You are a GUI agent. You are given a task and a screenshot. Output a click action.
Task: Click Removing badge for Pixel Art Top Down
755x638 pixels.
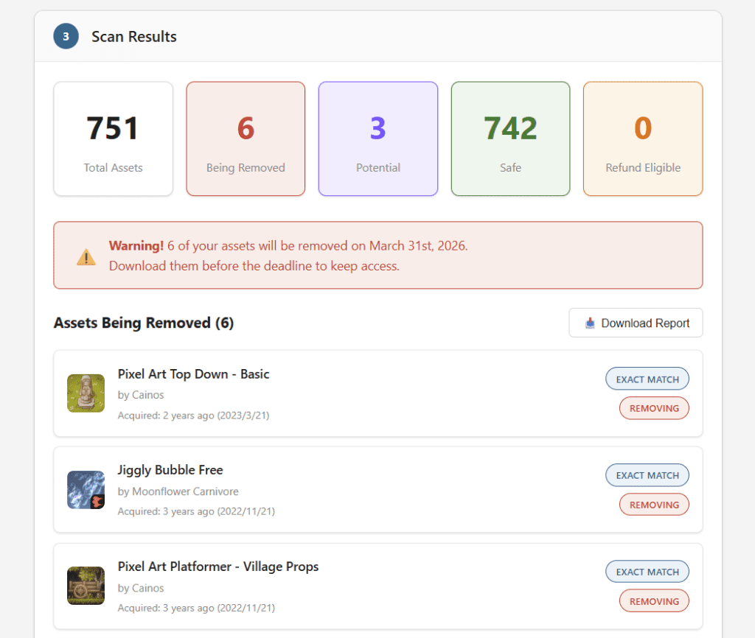[654, 408]
